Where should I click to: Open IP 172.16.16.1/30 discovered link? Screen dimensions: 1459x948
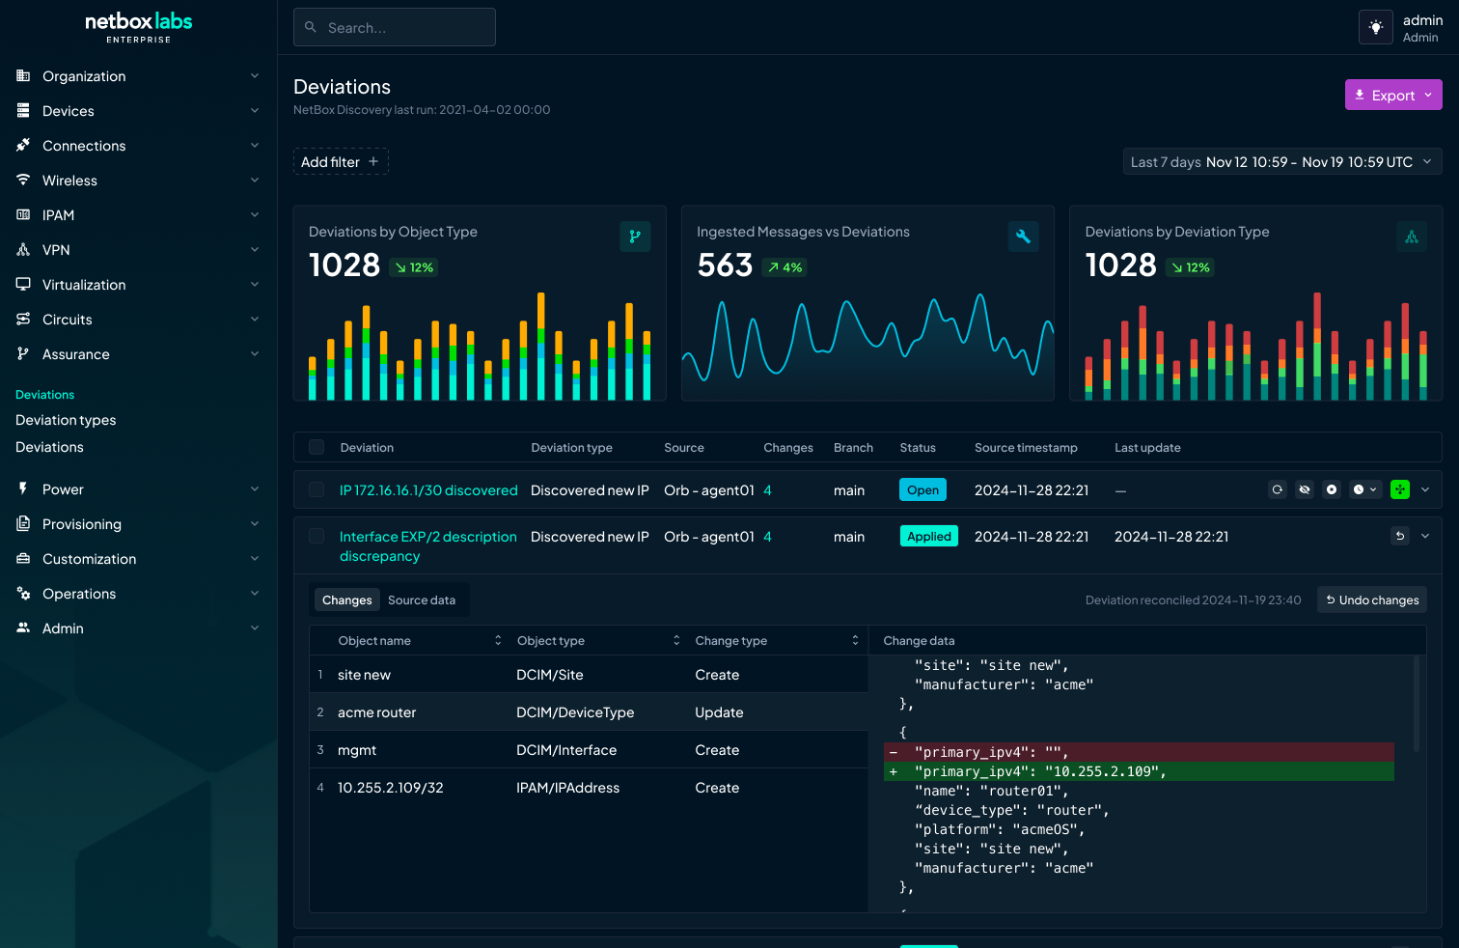(x=428, y=490)
